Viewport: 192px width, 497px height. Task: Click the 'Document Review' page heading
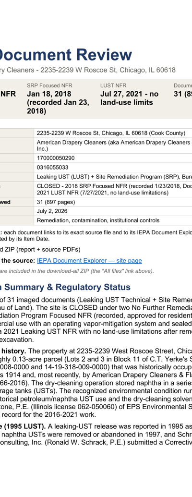click(x=66, y=55)
